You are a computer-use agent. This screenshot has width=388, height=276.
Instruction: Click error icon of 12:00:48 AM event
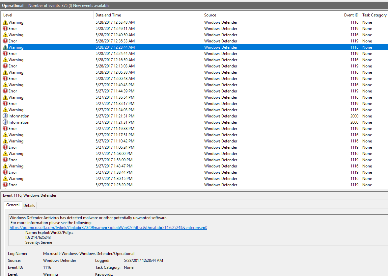click(x=5, y=78)
